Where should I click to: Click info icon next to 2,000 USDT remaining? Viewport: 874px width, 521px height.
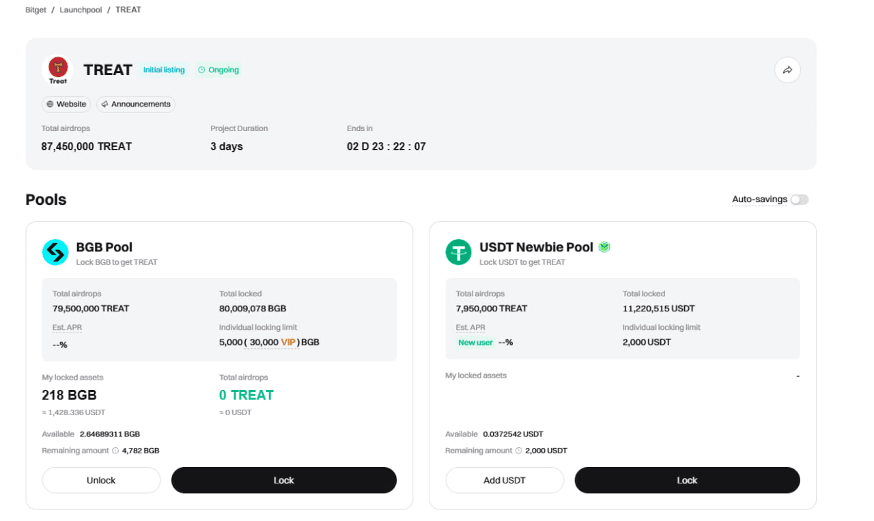519,451
